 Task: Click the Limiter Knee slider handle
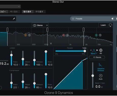click(x=46, y=52)
